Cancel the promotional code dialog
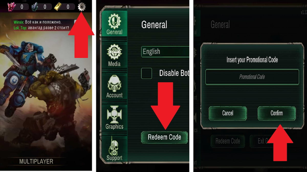307x172 pixels. point(228,113)
